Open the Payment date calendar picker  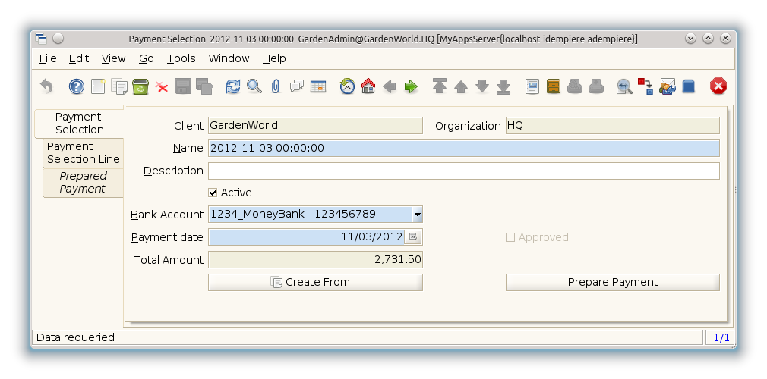point(412,237)
